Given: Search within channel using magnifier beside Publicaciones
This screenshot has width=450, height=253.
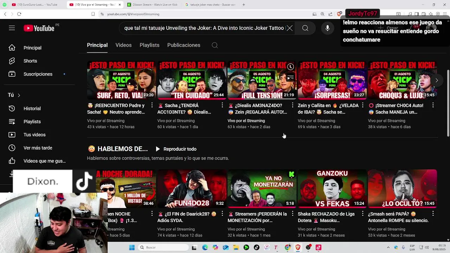Looking at the screenshot, I should pos(215,45).
